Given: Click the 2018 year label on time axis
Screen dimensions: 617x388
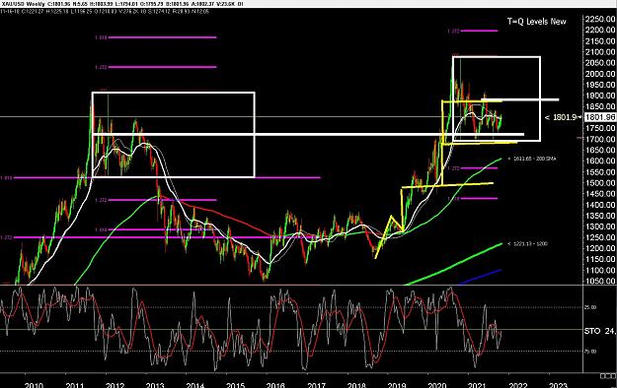Looking at the screenshot, I should click(x=356, y=385).
